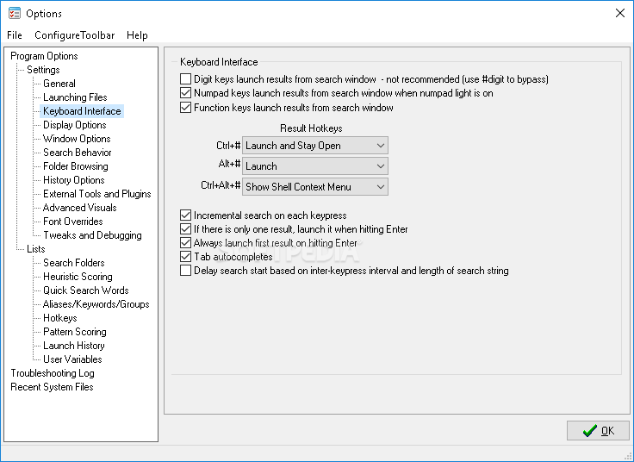Open the Alt+# hotkey dropdown
Screen dimensions: 634x462
(x=315, y=166)
